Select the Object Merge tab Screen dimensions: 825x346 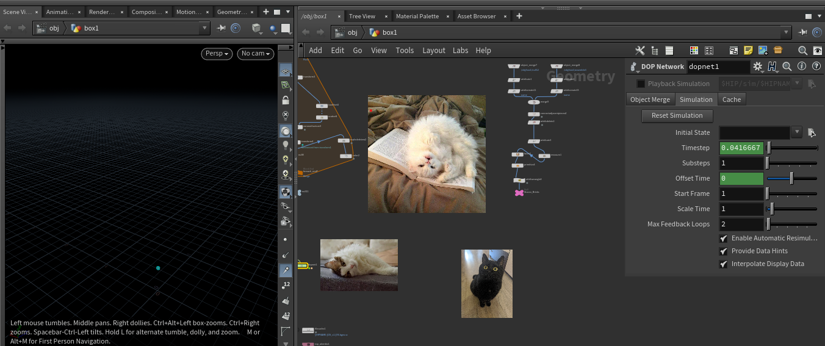[650, 99]
